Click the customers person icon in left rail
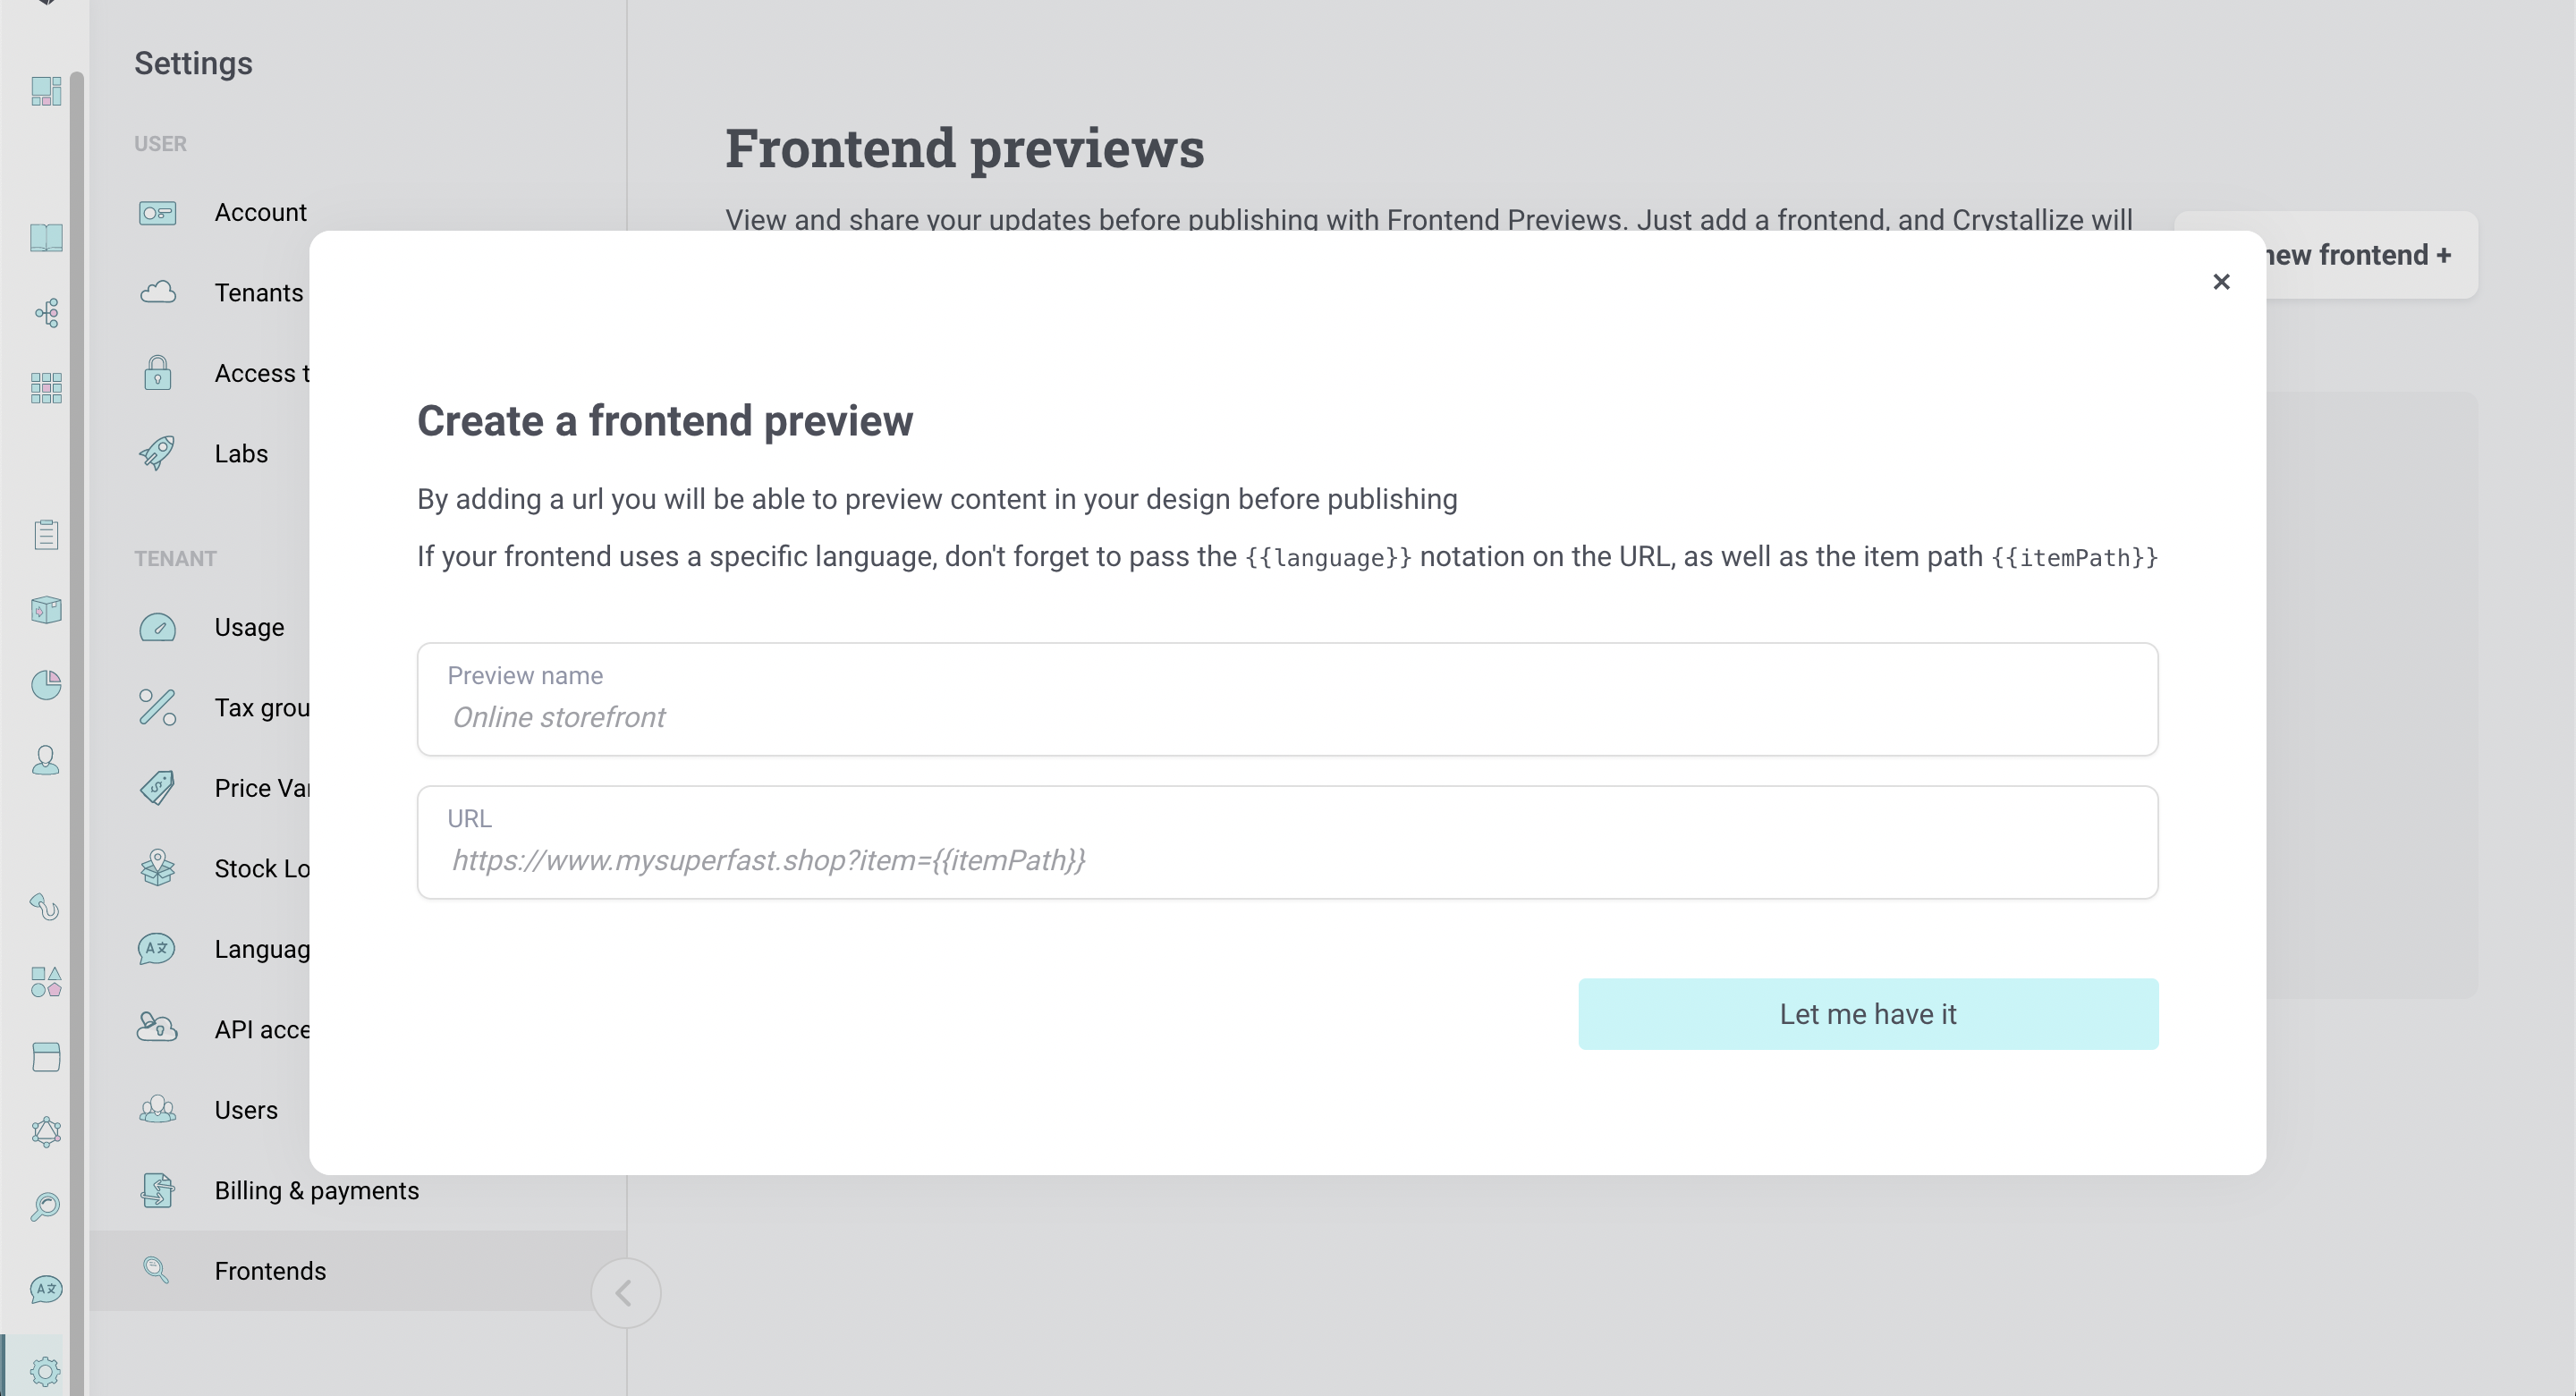Viewport: 2576px width, 1396px height. tap(46, 760)
